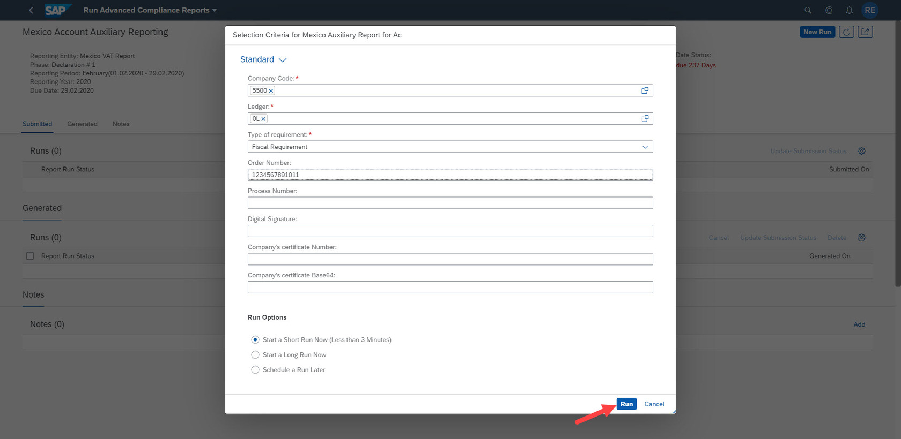Remove the 5500 company code token
Viewport: 901px width, 439px height.
(x=271, y=91)
